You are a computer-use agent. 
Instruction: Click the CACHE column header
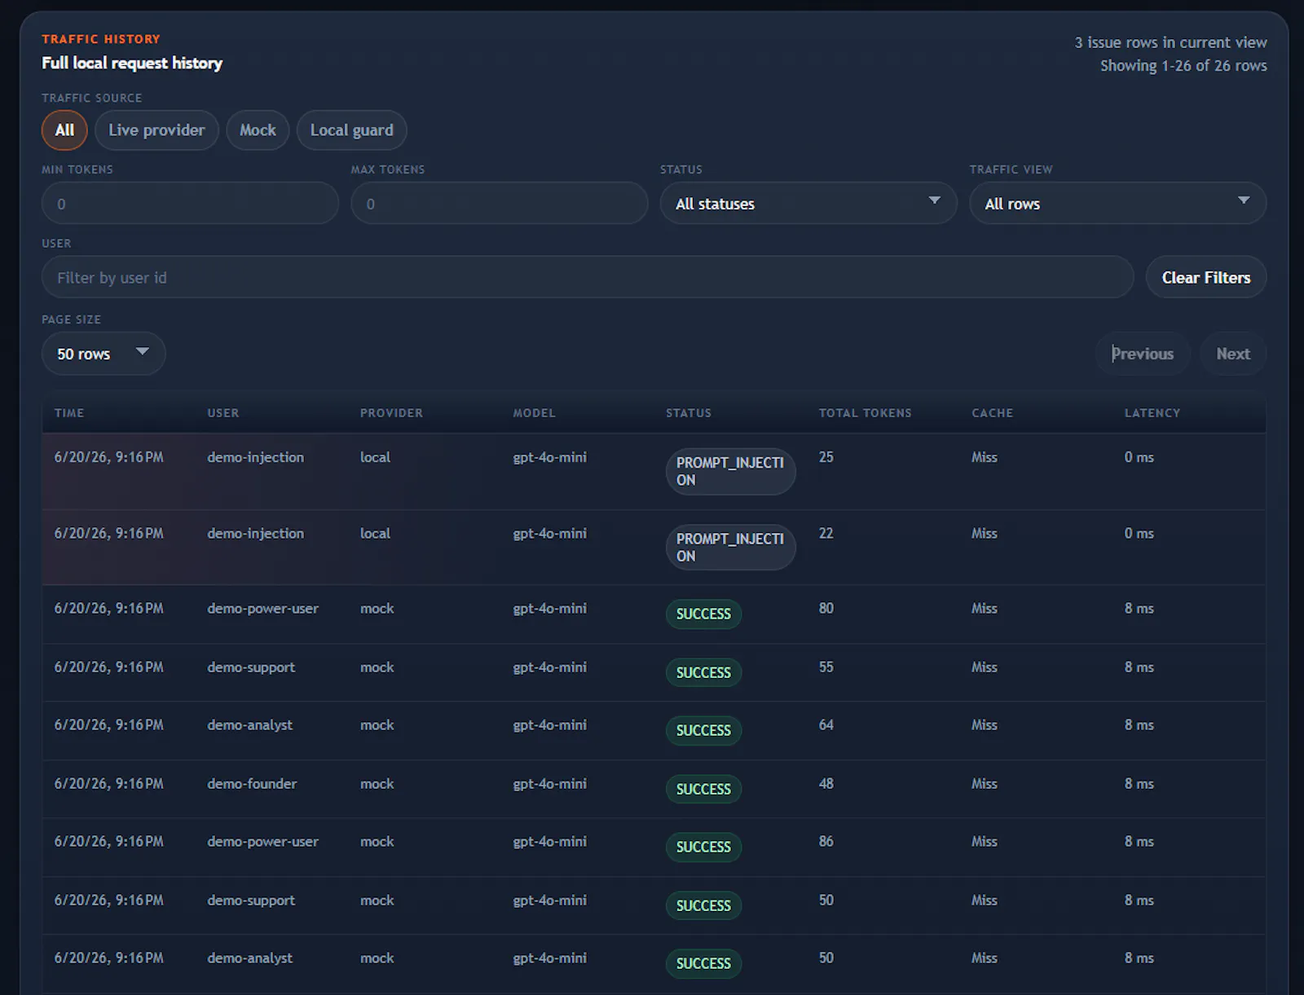tap(992, 413)
